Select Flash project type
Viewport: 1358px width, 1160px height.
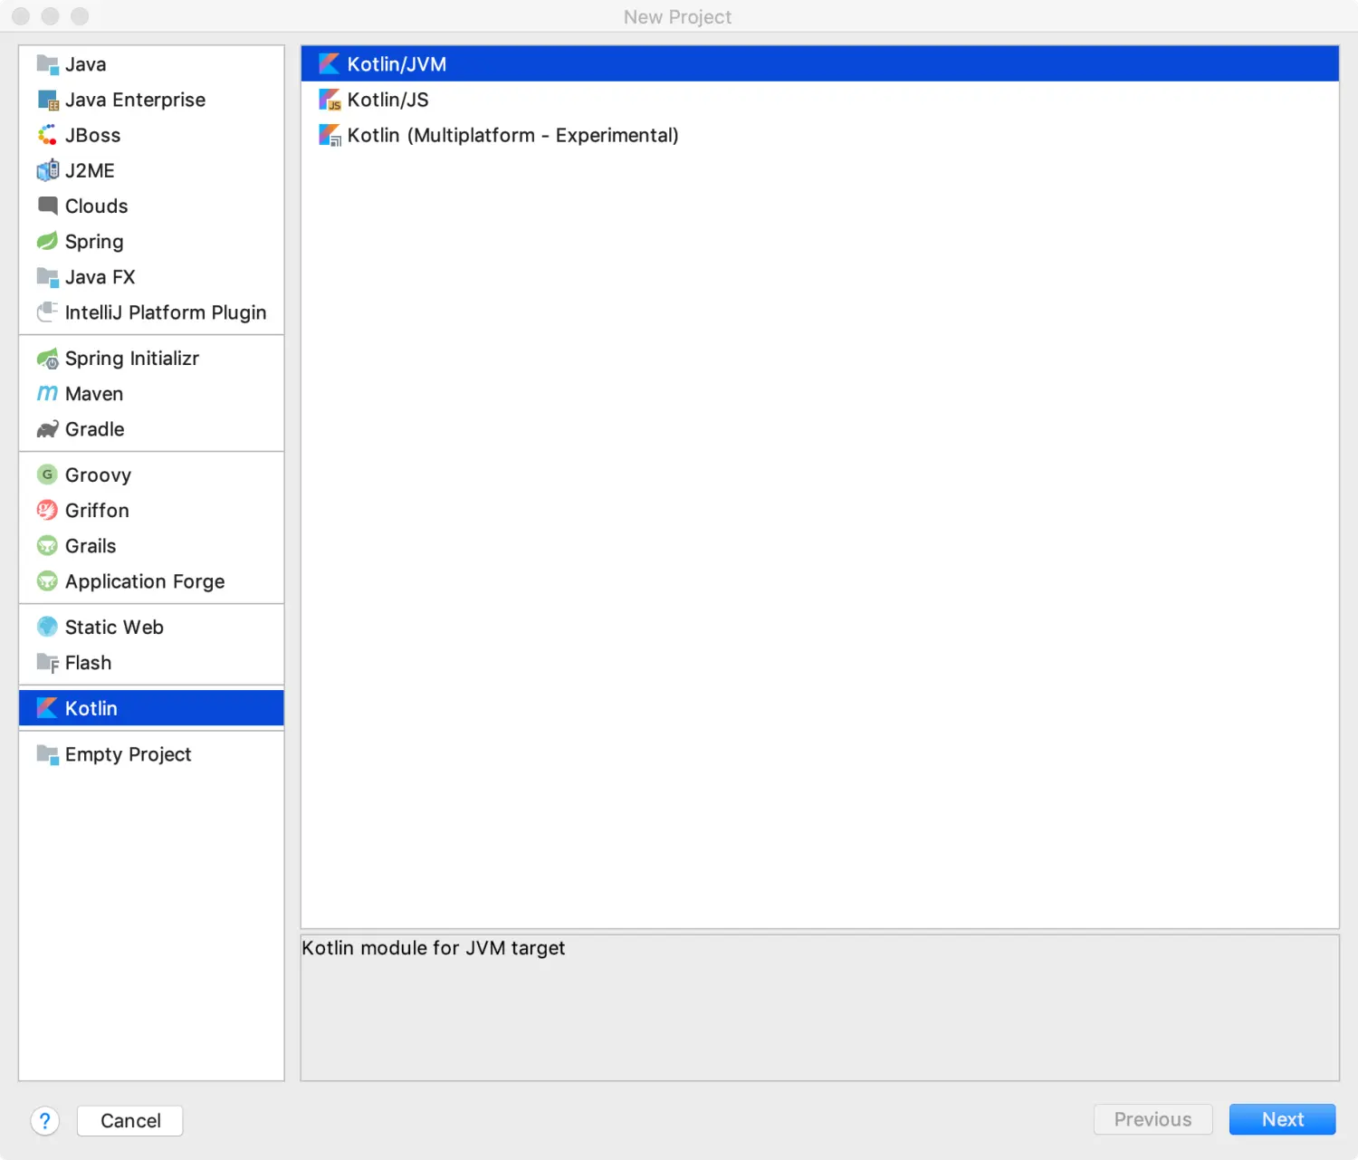(151, 663)
